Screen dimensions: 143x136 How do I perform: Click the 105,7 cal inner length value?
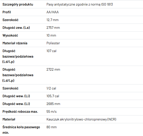click(x=53, y=96)
